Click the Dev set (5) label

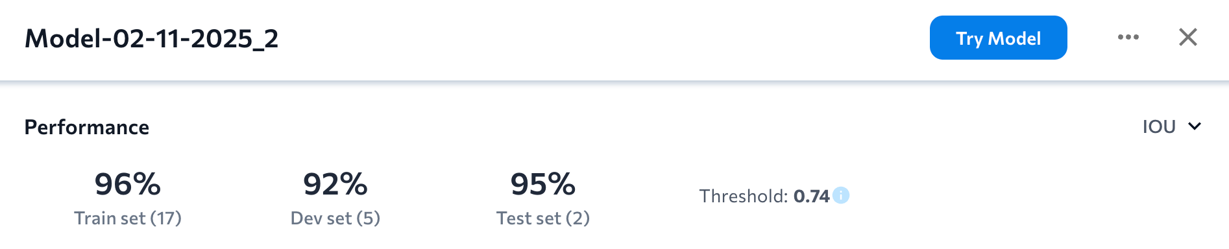pos(335,219)
